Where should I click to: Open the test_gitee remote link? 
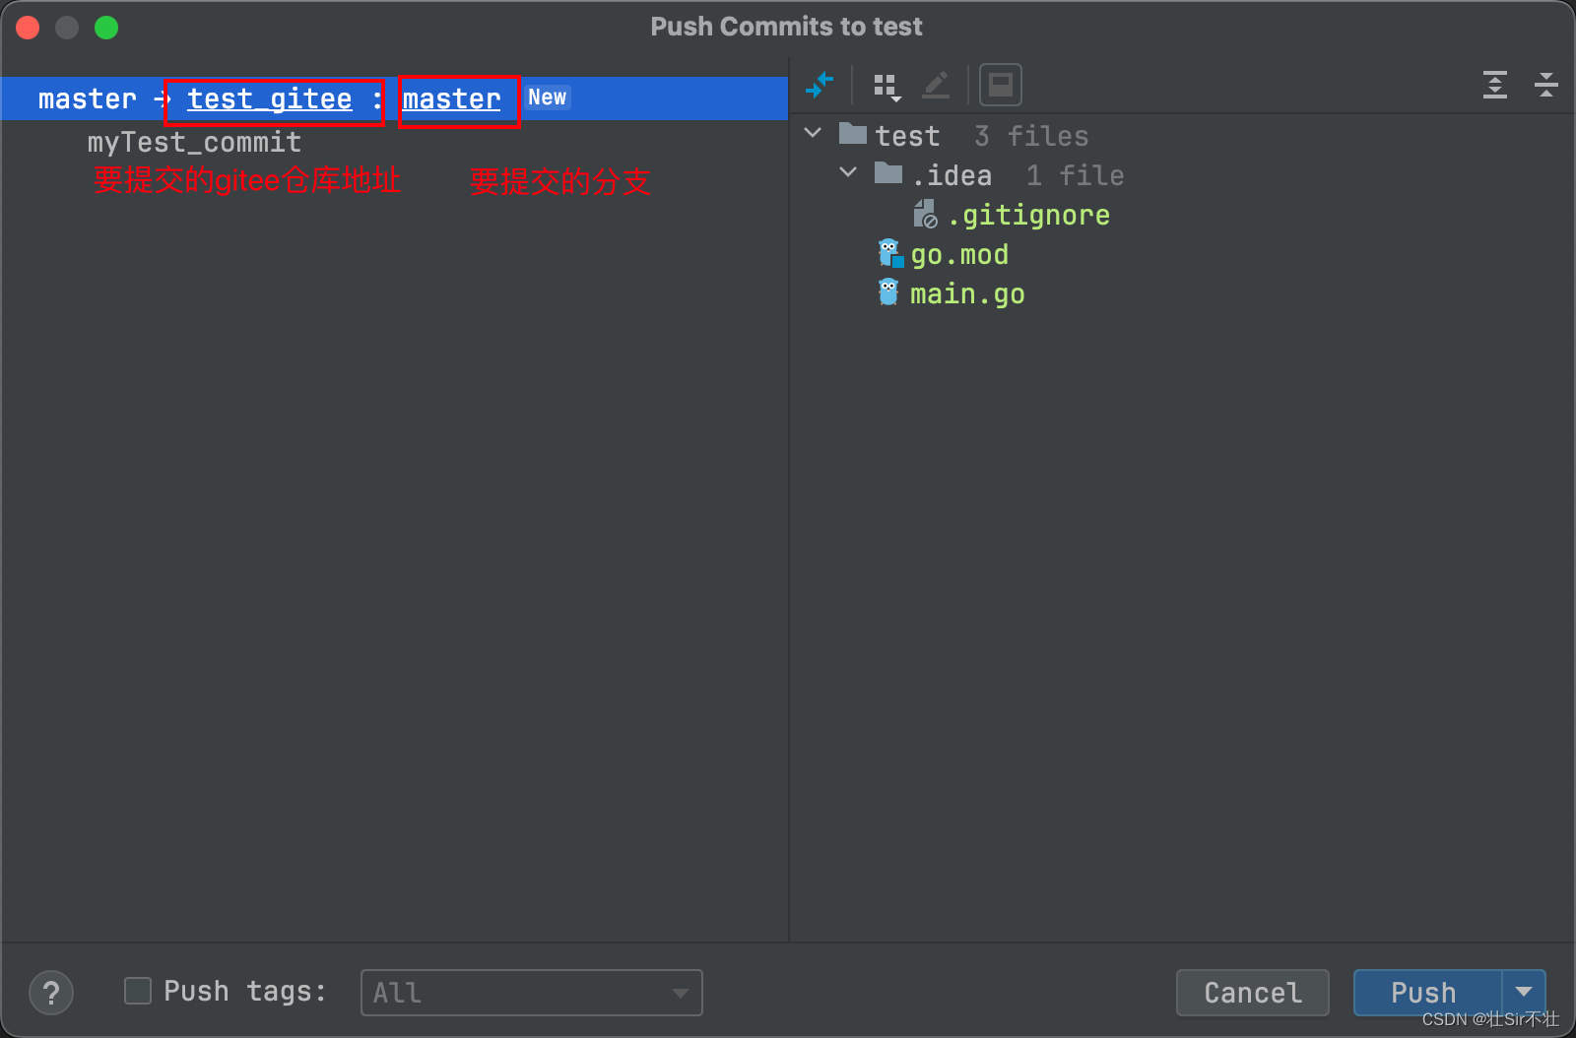pos(269,98)
